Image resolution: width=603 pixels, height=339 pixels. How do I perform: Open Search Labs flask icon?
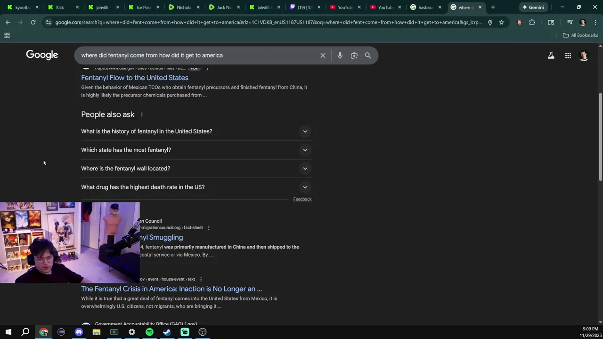[x=551, y=56]
